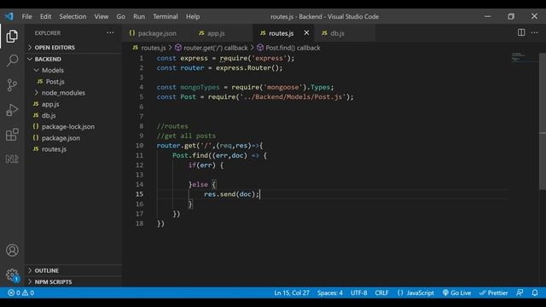Click the mongoTypes variable on line 4
This screenshot has height=307, width=546.
200,87
